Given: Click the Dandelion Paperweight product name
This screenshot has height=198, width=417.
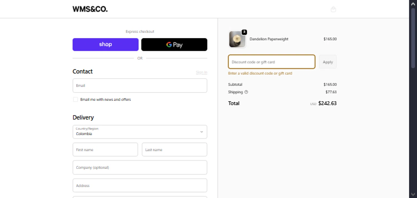Looking at the screenshot, I should point(269,39).
